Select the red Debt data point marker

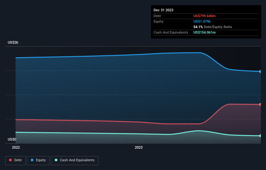pos(260,104)
